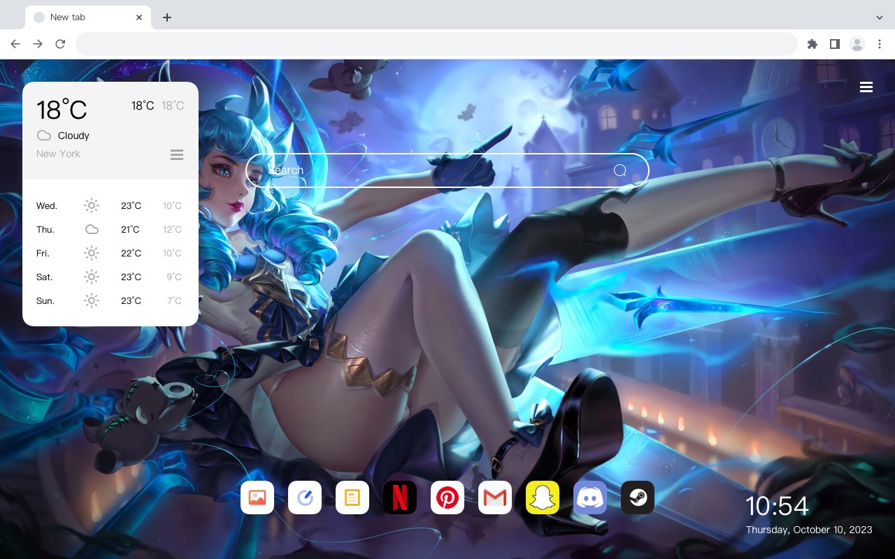Click the 12°C low for Thursday
Screen dimensions: 895x559
[172, 230]
